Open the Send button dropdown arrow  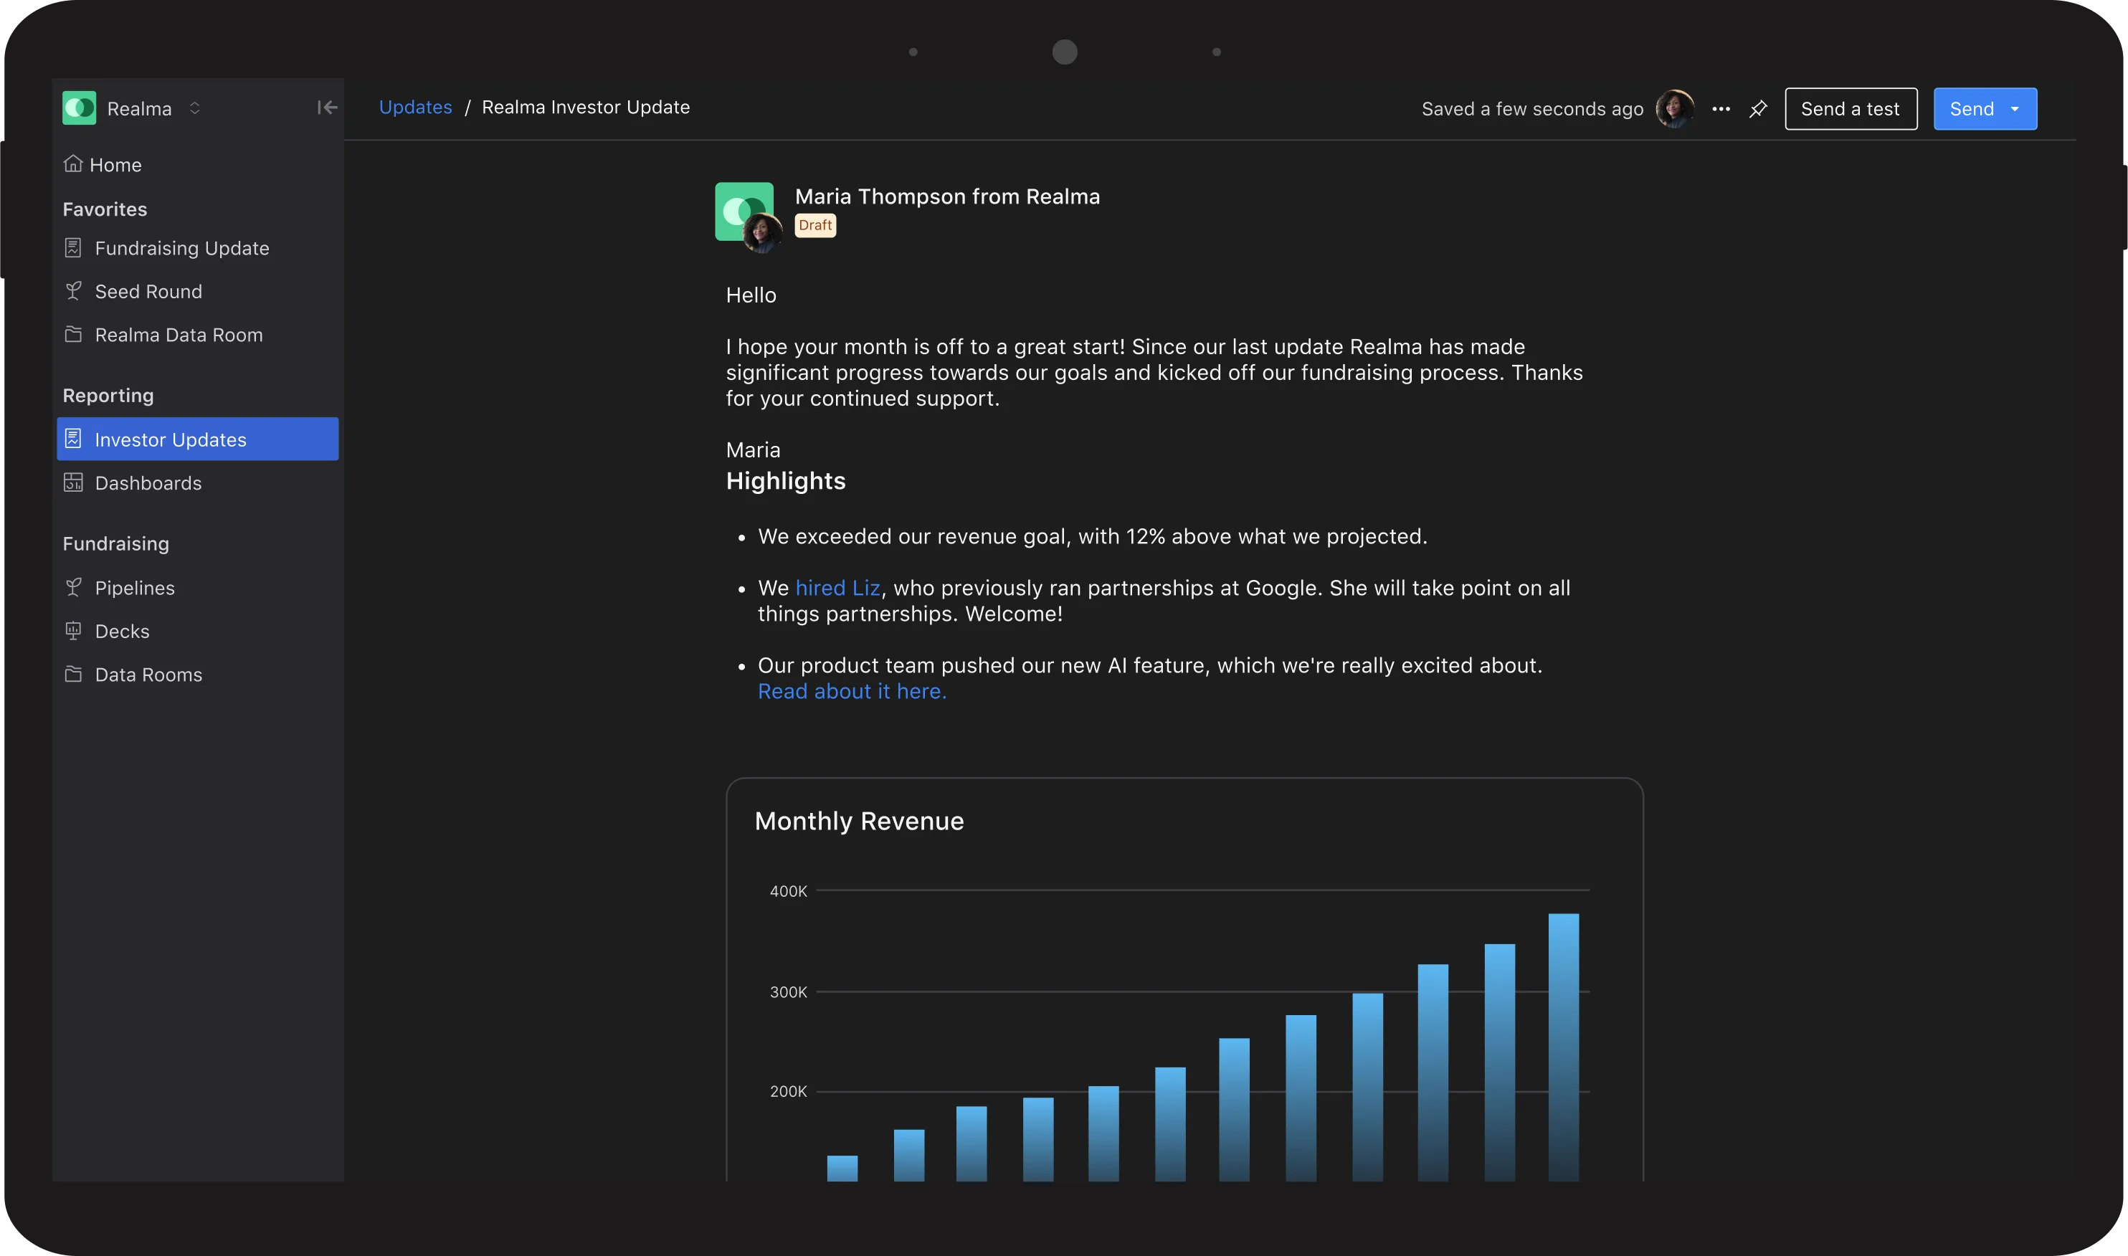click(2015, 108)
